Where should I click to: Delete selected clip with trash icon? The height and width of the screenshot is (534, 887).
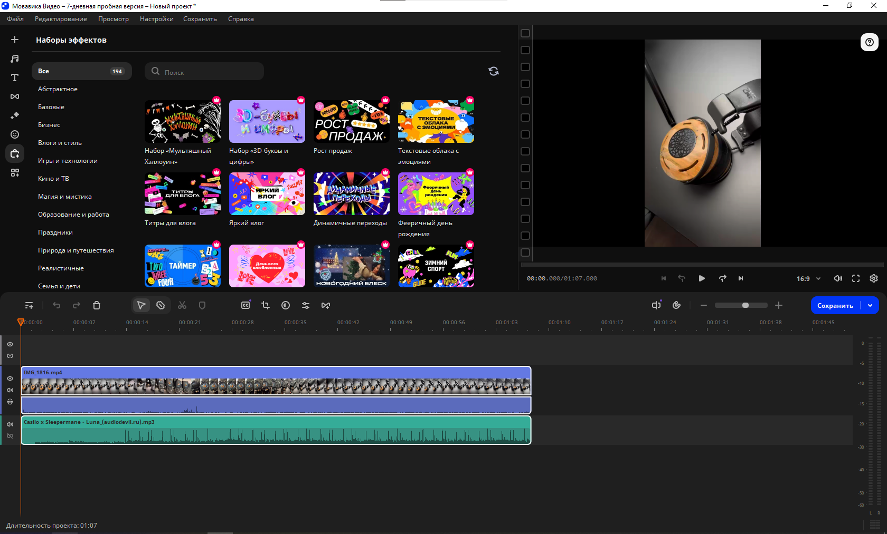coord(97,305)
